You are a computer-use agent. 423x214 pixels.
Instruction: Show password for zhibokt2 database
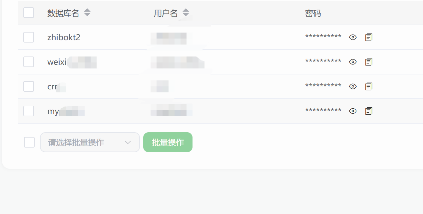[x=353, y=37]
